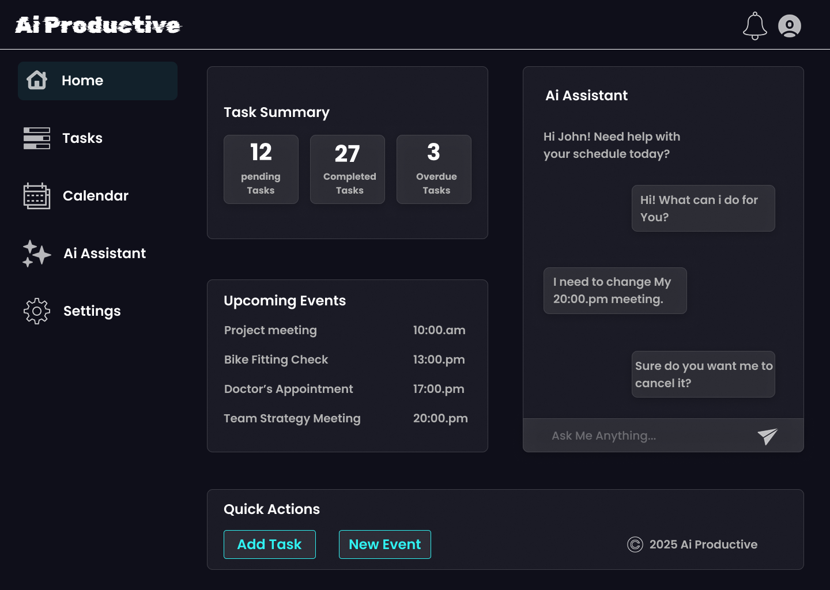Open Ai Assistant from sidebar label

pyautogui.click(x=104, y=254)
